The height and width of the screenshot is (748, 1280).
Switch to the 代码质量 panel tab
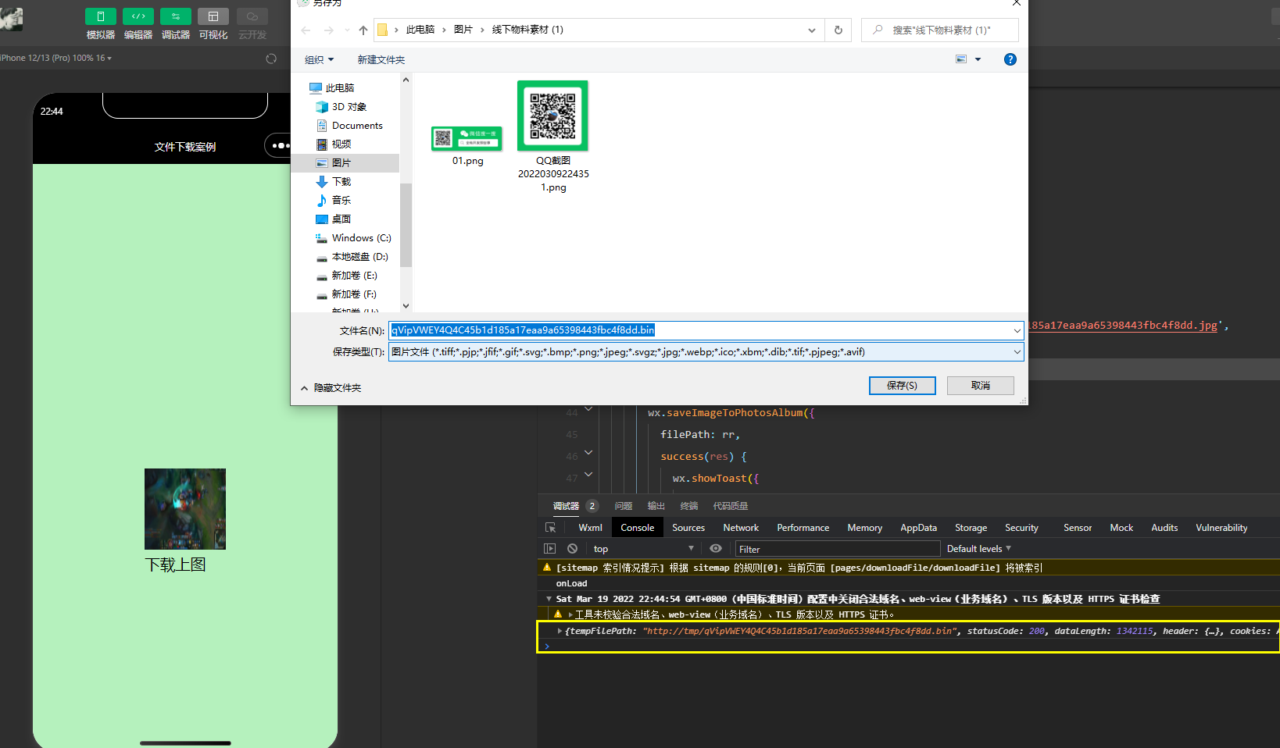click(x=731, y=506)
